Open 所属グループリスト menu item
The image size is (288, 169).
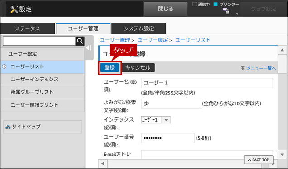coord(43,92)
